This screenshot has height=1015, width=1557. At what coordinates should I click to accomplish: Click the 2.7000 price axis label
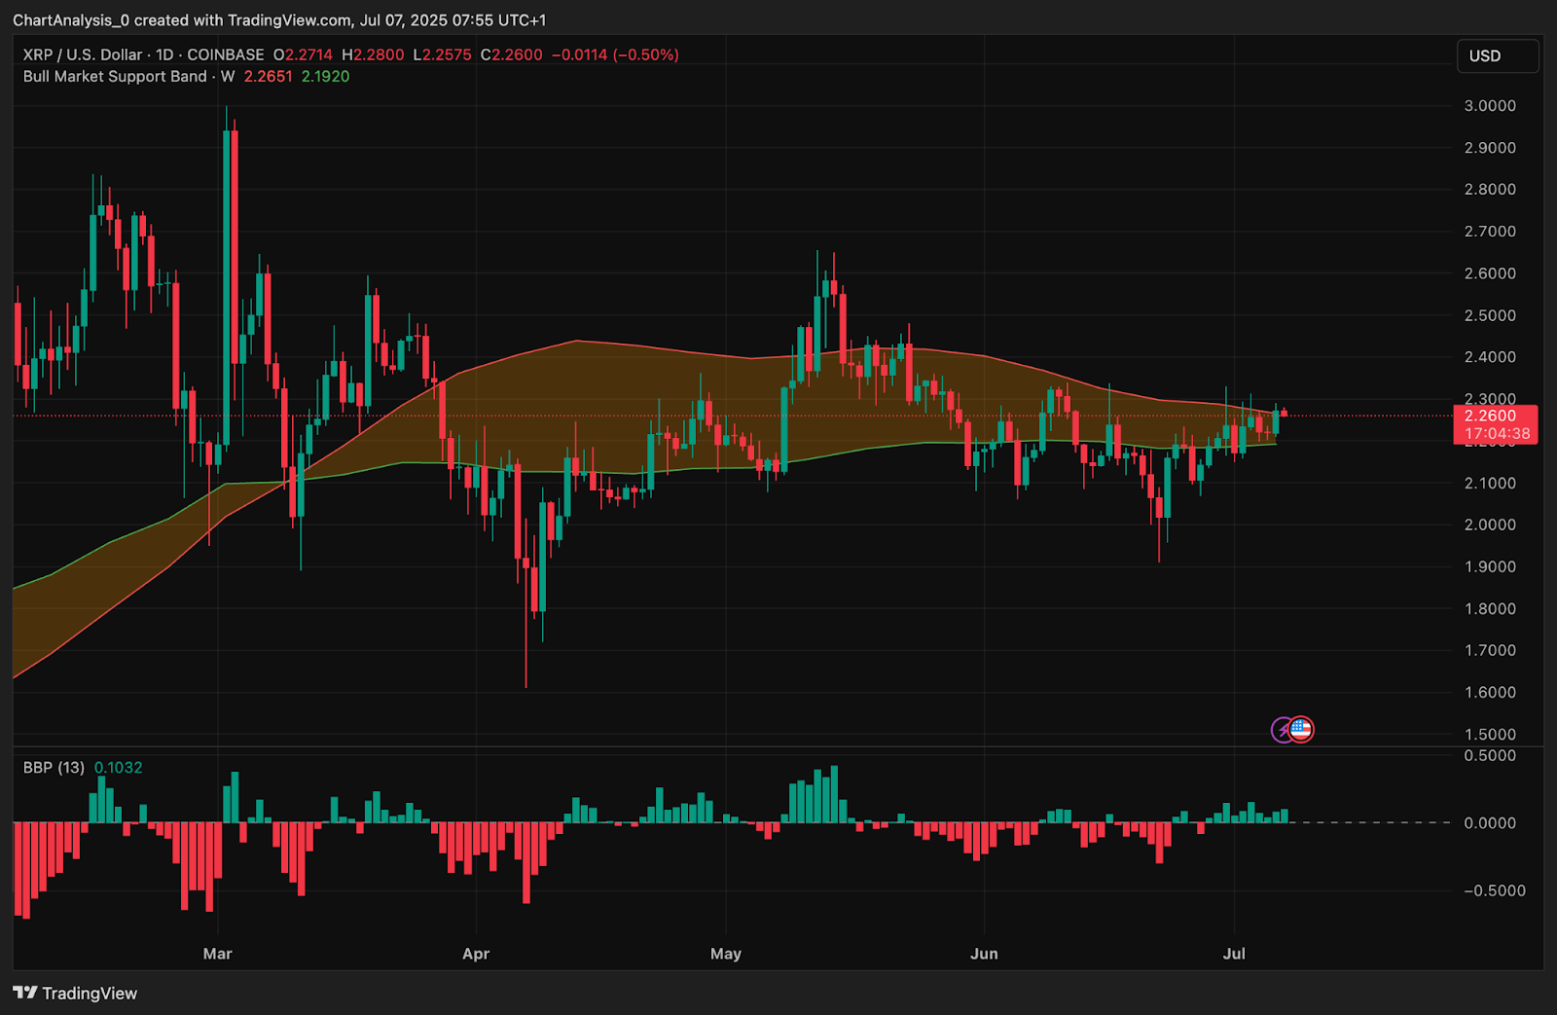[x=1490, y=231]
